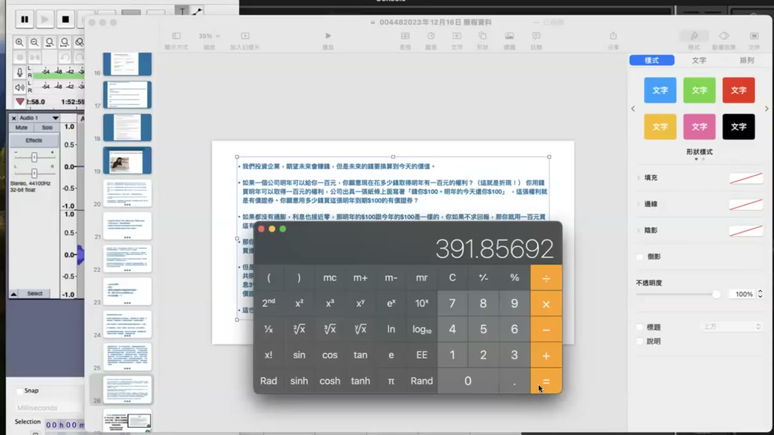Close the Audio 1 track
This screenshot has height=435, width=774.
[14, 118]
